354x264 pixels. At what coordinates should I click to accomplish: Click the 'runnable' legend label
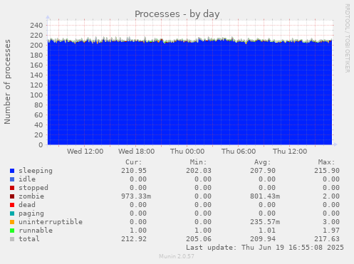(36, 231)
